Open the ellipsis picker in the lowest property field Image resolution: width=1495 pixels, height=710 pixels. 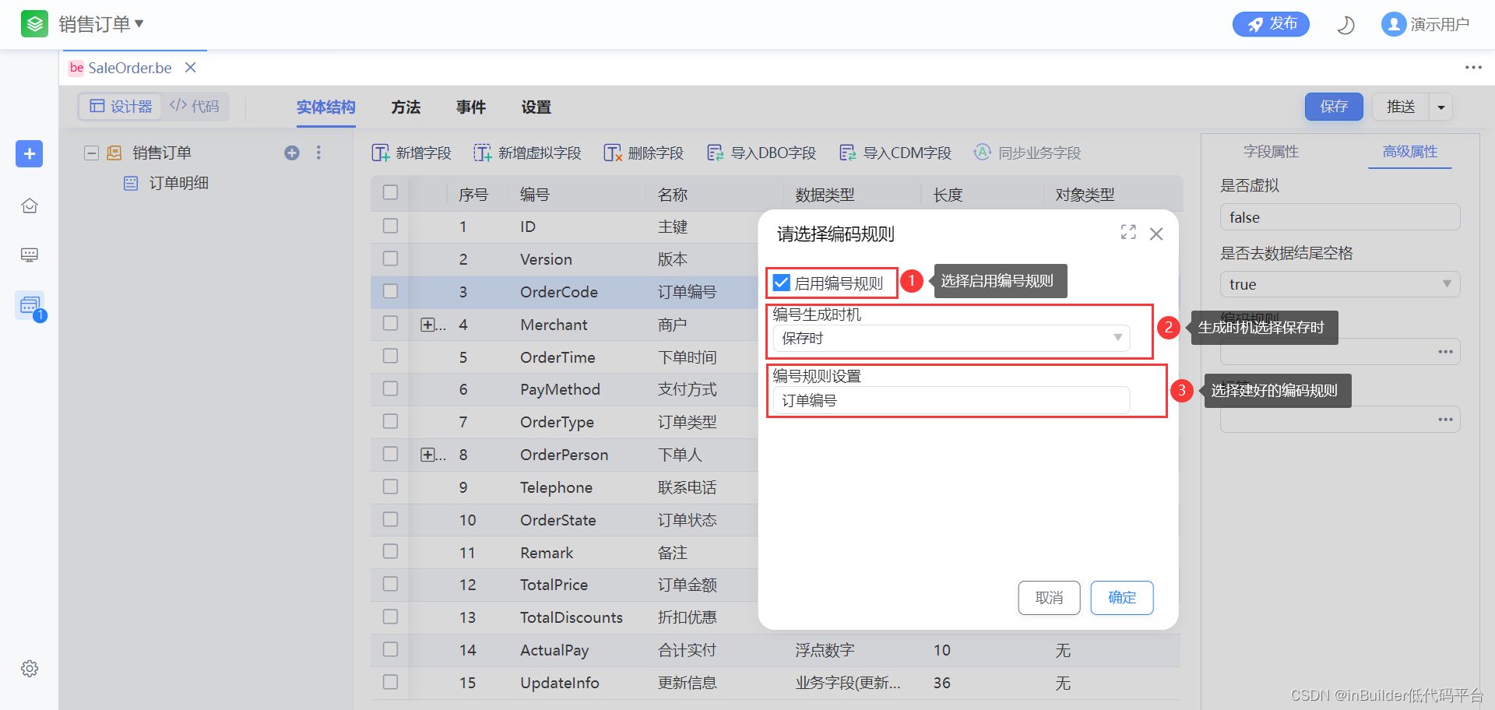(1445, 420)
